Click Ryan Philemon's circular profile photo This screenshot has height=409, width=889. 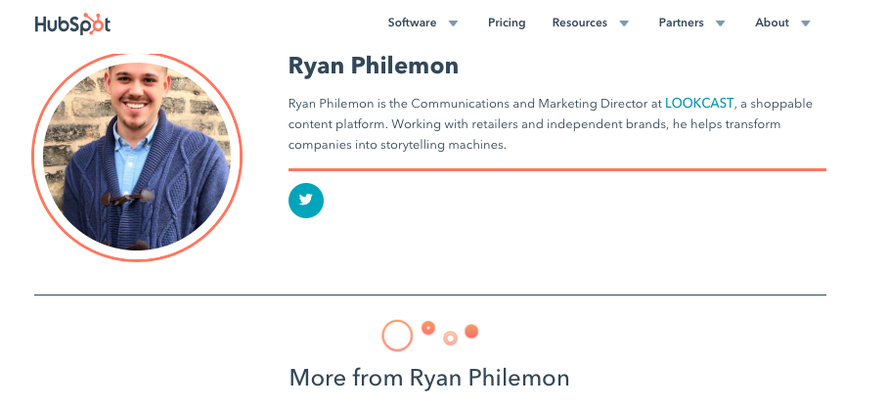137,157
